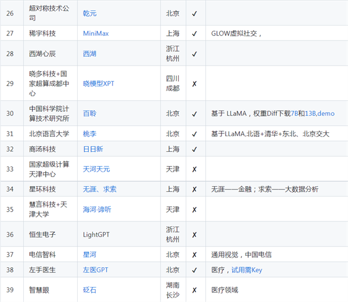Open the 砭石 model link
348x302 pixels.
(90, 290)
